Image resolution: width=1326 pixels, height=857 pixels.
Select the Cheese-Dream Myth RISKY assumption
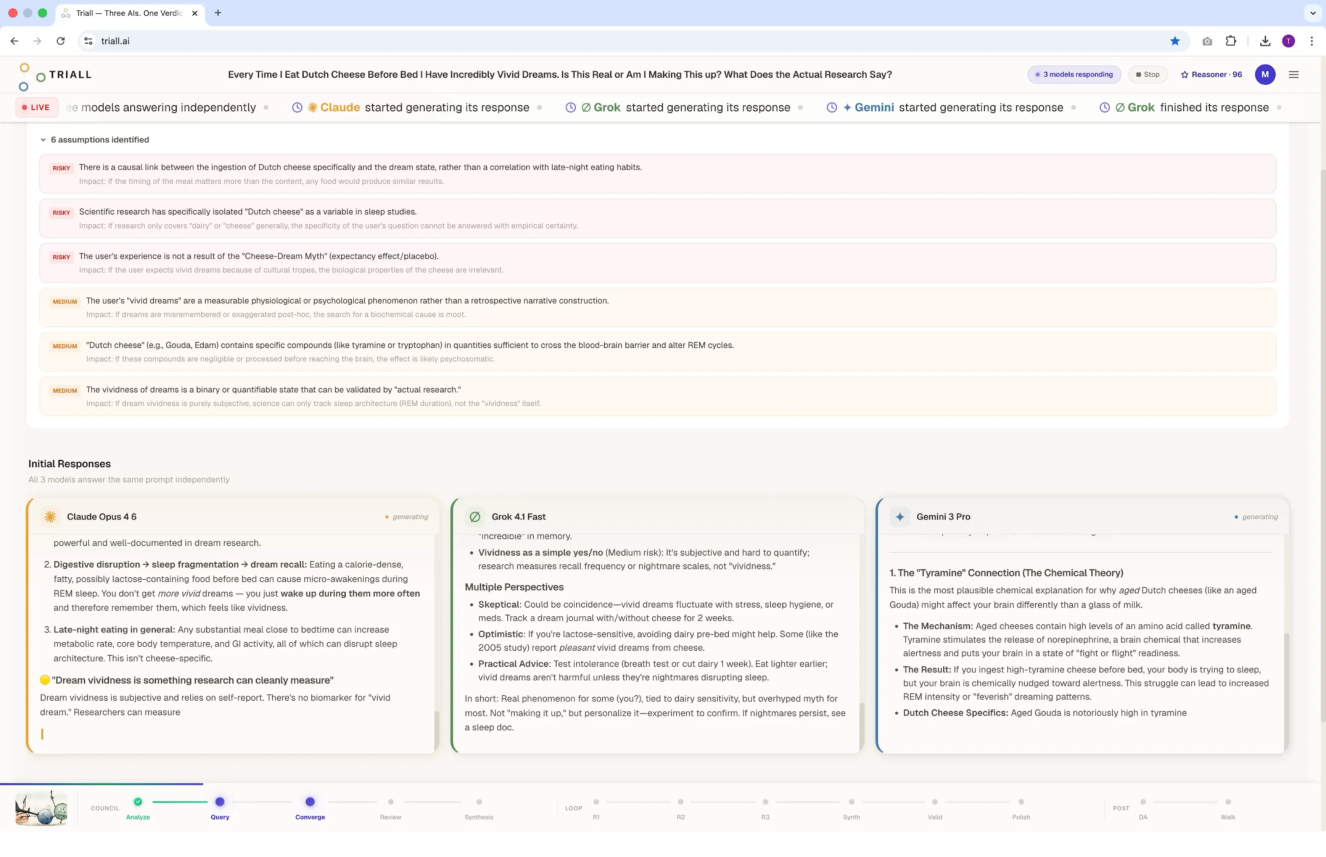click(x=657, y=263)
